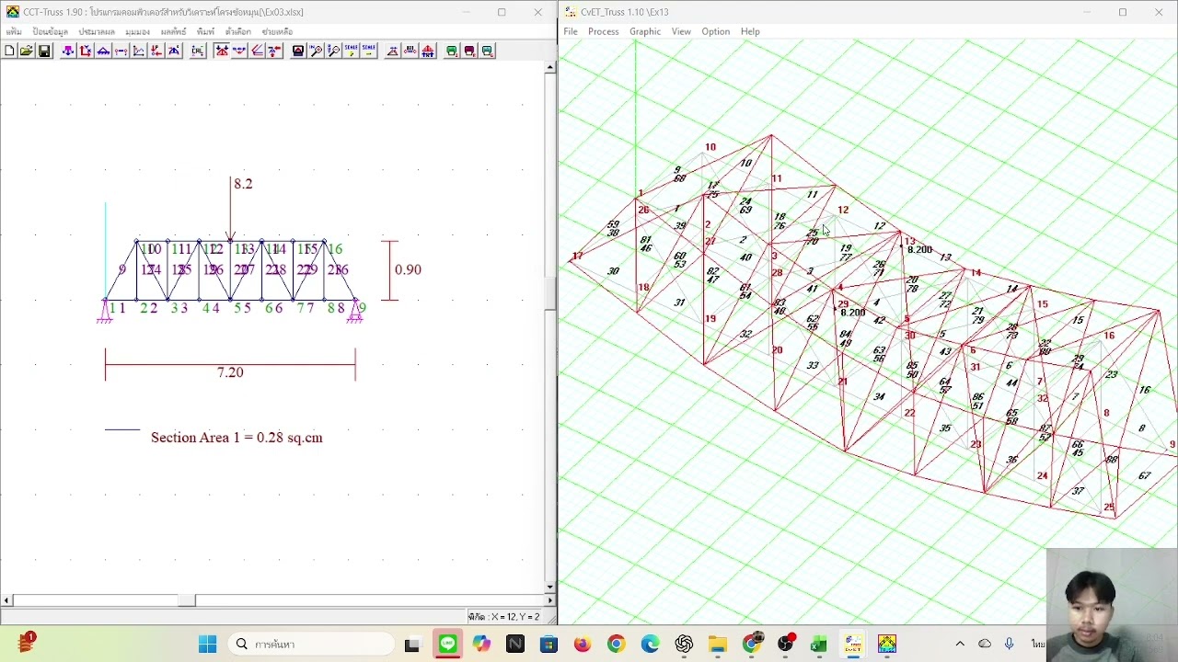Open the ป้อนข้อมูล menu in CCT-Truss
This screenshot has width=1178, height=662.
tap(50, 31)
